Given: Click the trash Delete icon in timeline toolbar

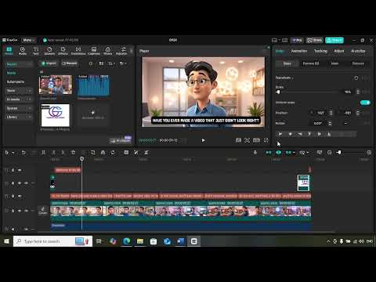Looking at the screenshot, I should [x=73, y=153].
